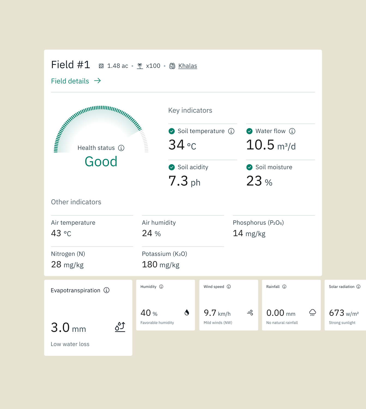
Task: Click the Water flow status checkmark
Action: [249, 131]
